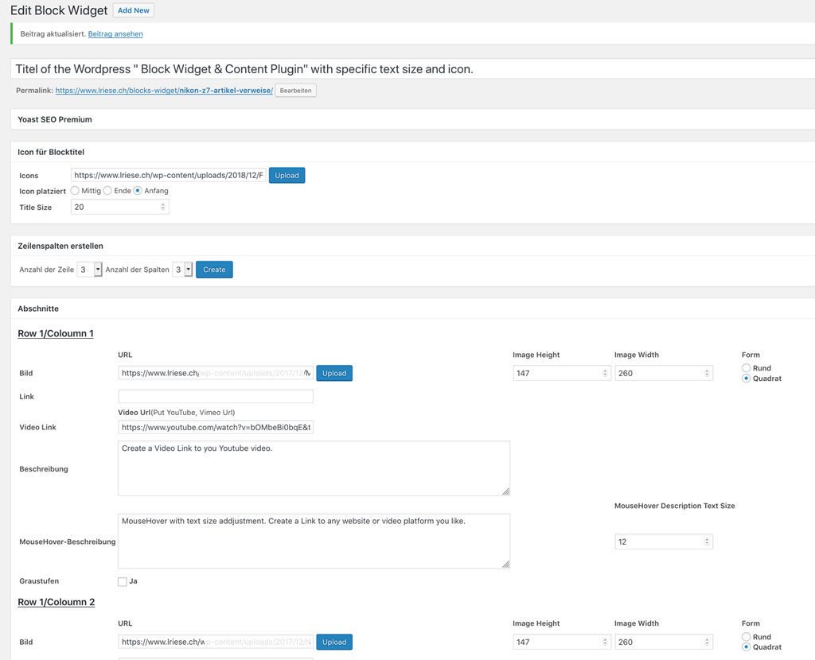
Task: Click the Row 1/Coloumn 2 heading
Action: tap(57, 602)
